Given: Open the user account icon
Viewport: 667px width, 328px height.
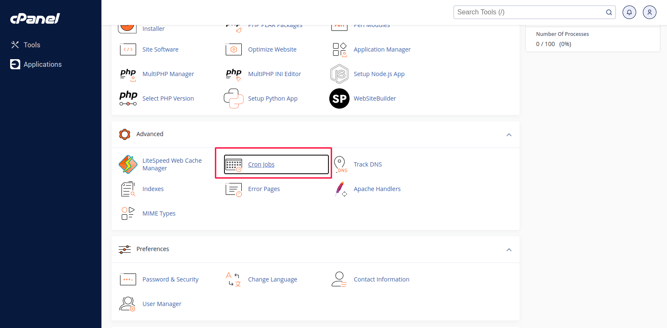Looking at the screenshot, I should [x=649, y=12].
